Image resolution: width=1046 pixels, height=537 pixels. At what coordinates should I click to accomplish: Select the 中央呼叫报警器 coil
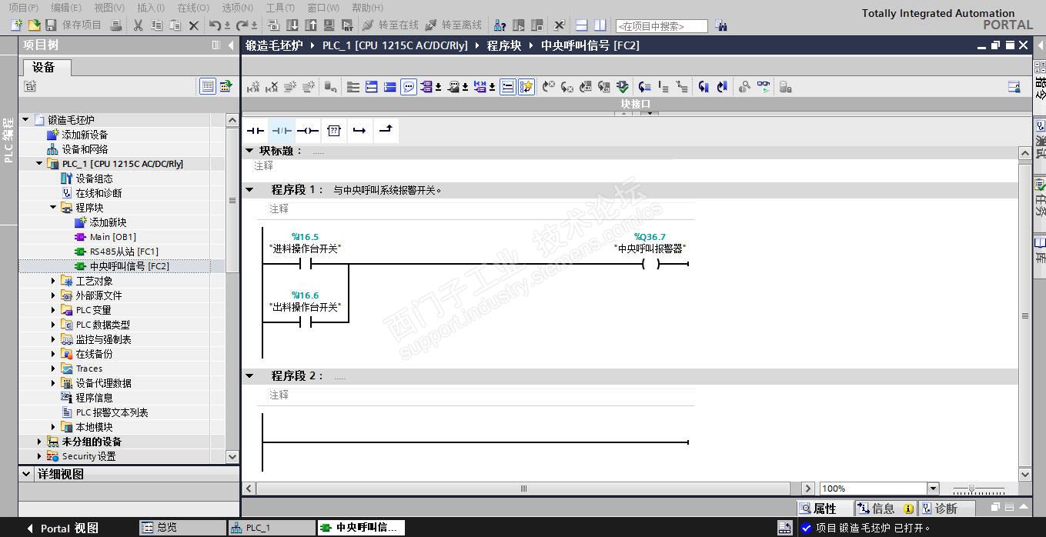[x=650, y=264]
